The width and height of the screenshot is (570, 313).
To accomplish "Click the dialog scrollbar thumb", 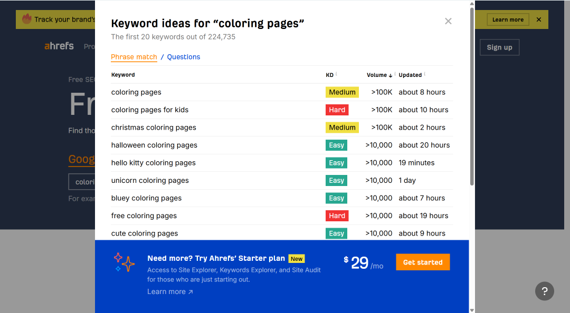I will coord(472,96).
